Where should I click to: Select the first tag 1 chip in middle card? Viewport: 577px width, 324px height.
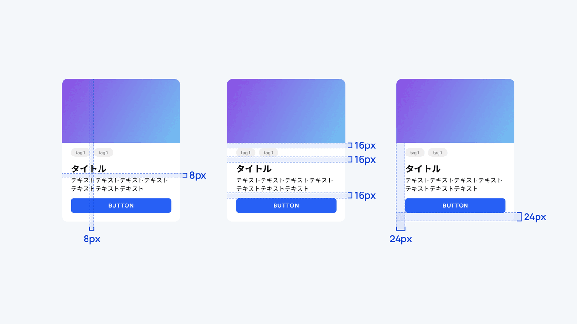click(x=245, y=153)
